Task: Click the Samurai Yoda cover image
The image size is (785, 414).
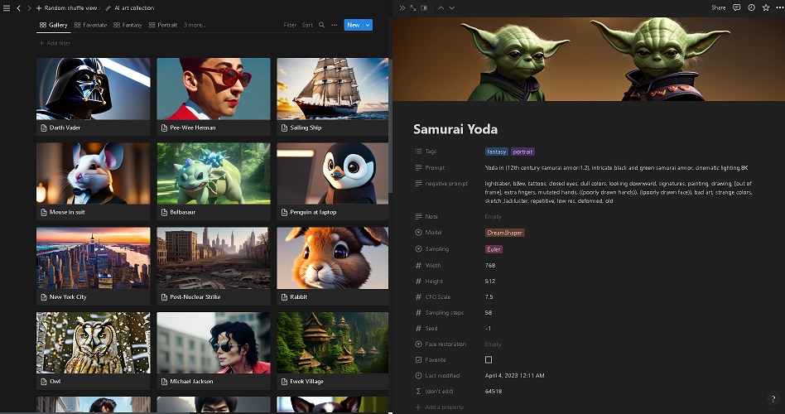Action: point(589,59)
